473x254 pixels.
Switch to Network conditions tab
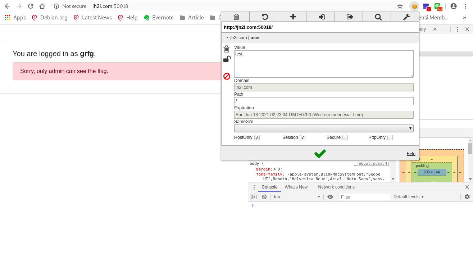click(x=336, y=187)
